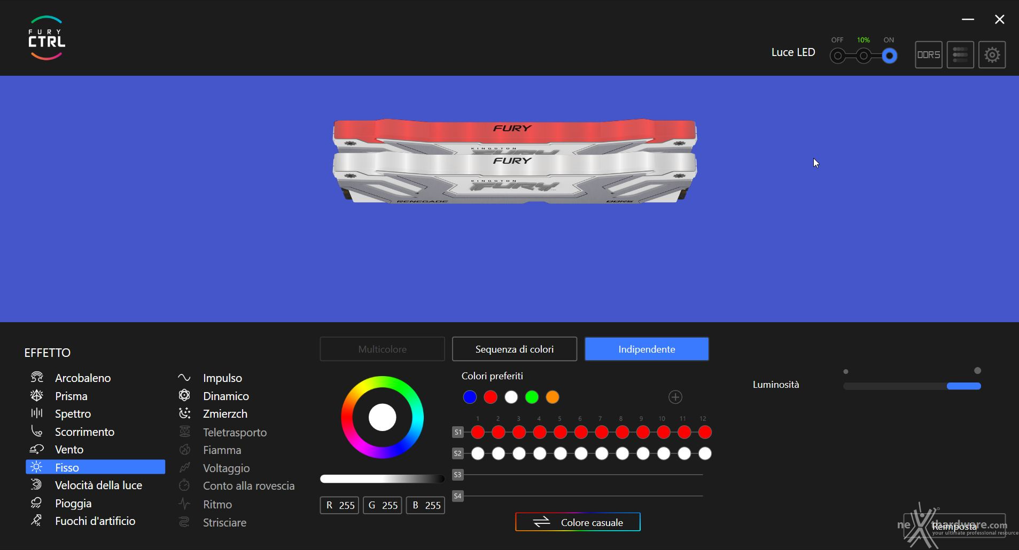Choose the Fiamma flame effect icon
1019x550 pixels.
[x=184, y=450]
